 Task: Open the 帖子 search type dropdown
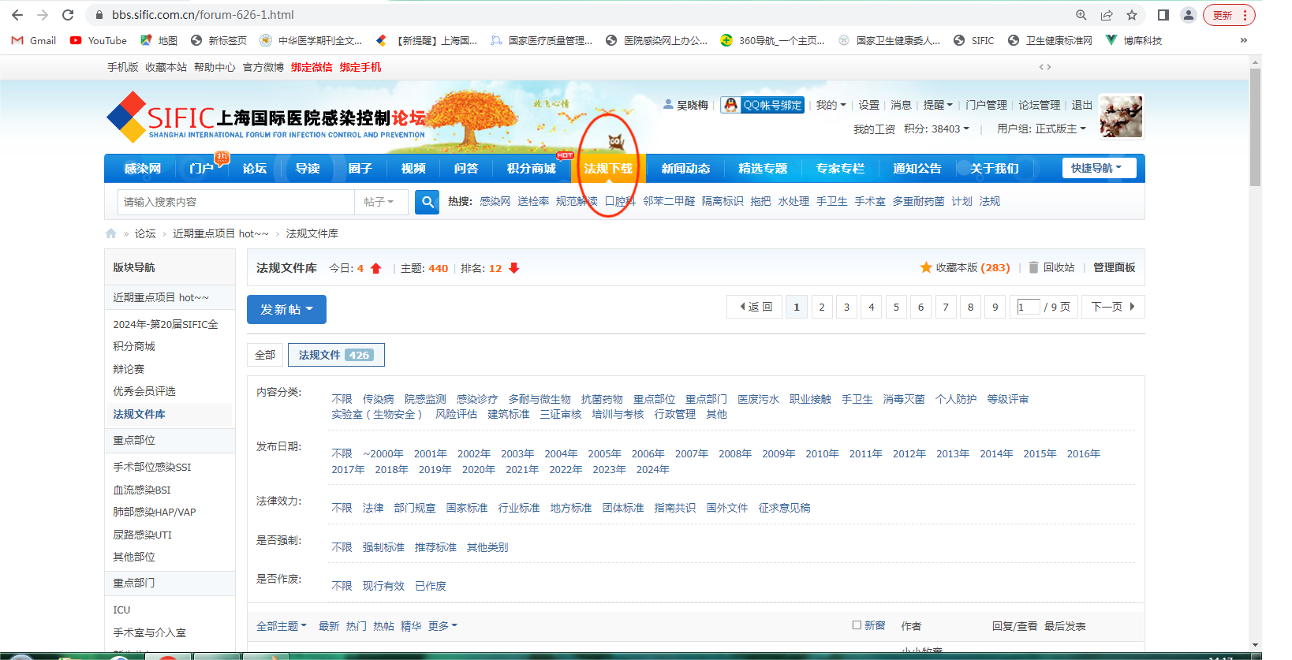tap(379, 202)
